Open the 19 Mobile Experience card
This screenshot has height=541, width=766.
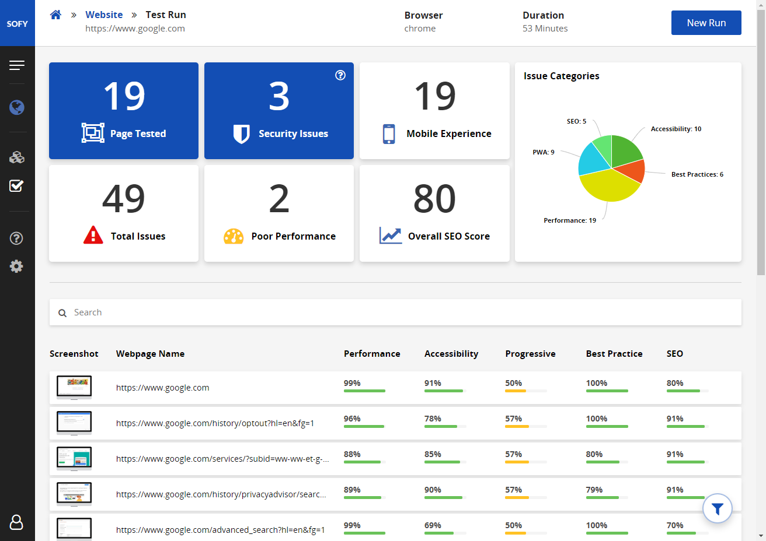click(x=434, y=111)
